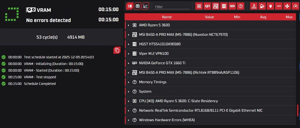Image resolution: width=300 pixels, height=128 pixels.
Task: Click motherboard icon beside Nuvoton NCT6797D entry
Action: point(134,34)
